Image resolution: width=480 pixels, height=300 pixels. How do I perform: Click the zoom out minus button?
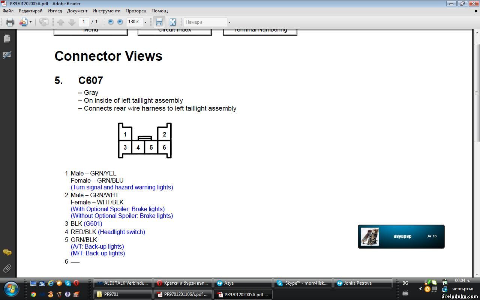click(111, 22)
